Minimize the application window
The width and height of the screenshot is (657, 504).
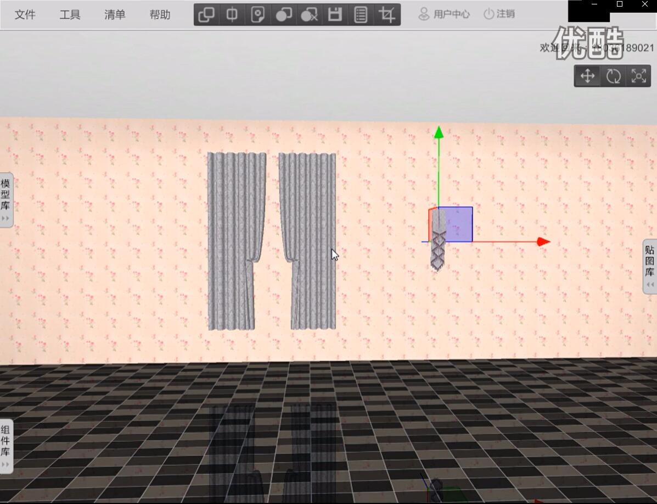coord(594,4)
